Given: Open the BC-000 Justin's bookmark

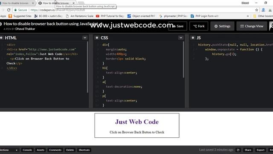Looking at the screenshot, I should (x=48, y=16).
